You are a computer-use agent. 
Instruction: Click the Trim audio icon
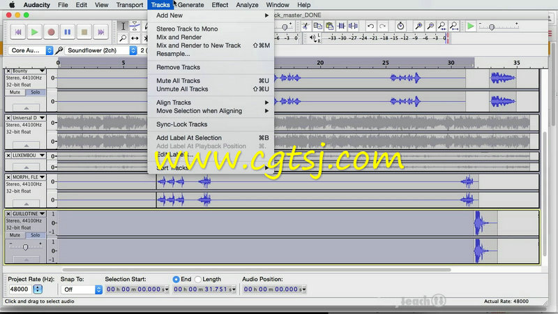point(341,26)
